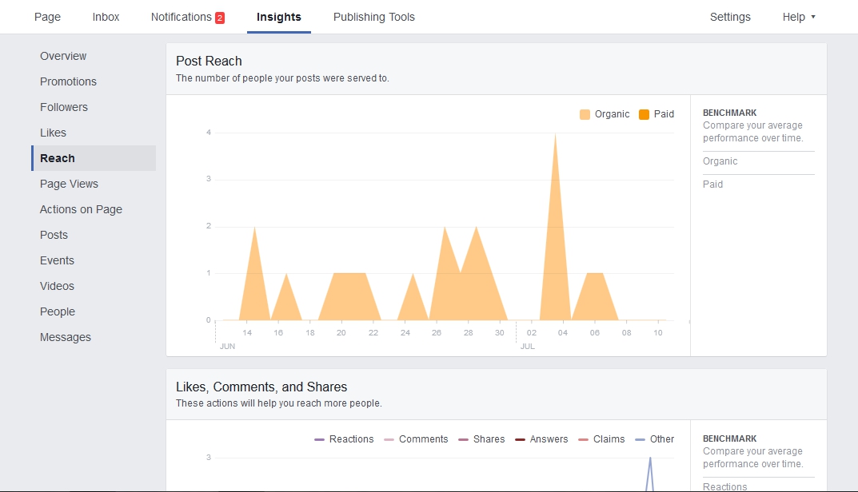Go to the Promotions section
858x492 pixels.
(x=69, y=81)
